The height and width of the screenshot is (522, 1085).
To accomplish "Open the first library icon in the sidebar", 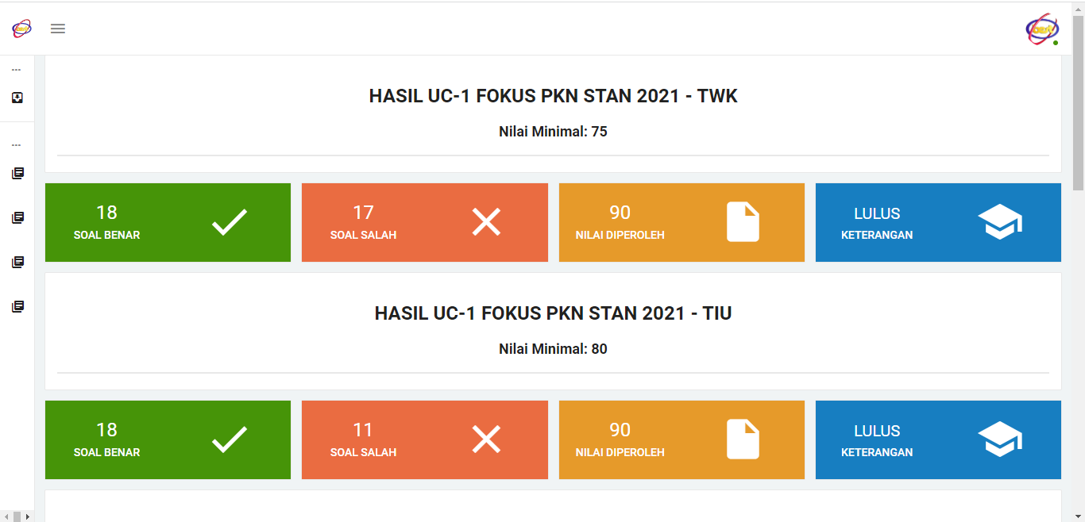I will click(17, 173).
